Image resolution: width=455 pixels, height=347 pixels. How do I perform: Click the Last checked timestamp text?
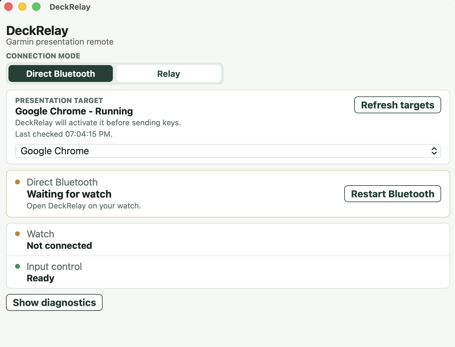(x=64, y=134)
